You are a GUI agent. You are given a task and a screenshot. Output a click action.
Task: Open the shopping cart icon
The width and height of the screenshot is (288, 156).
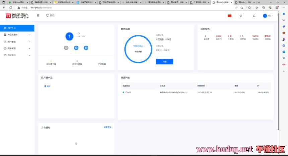(x=241, y=16)
